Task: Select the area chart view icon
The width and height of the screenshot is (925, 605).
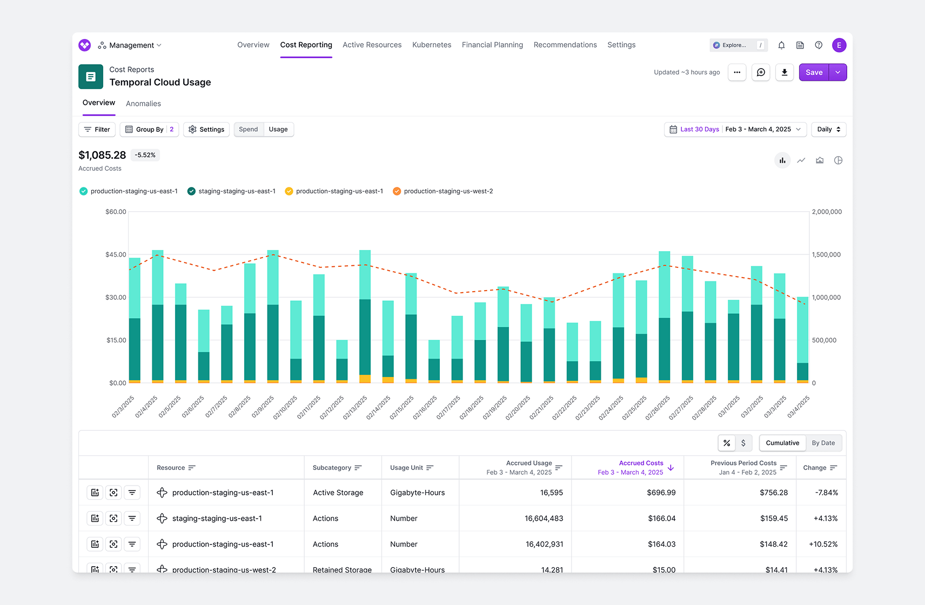Action: 820,160
